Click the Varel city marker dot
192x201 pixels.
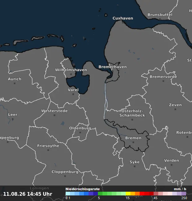pos(73,94)
